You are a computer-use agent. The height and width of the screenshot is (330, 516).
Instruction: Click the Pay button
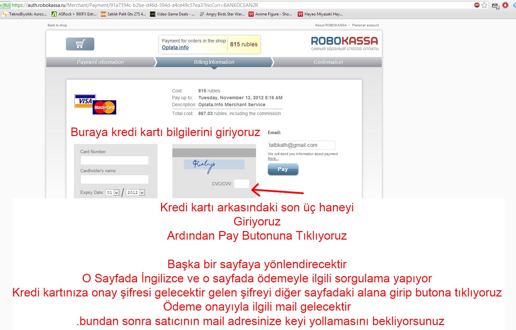[x=283, y=169]
